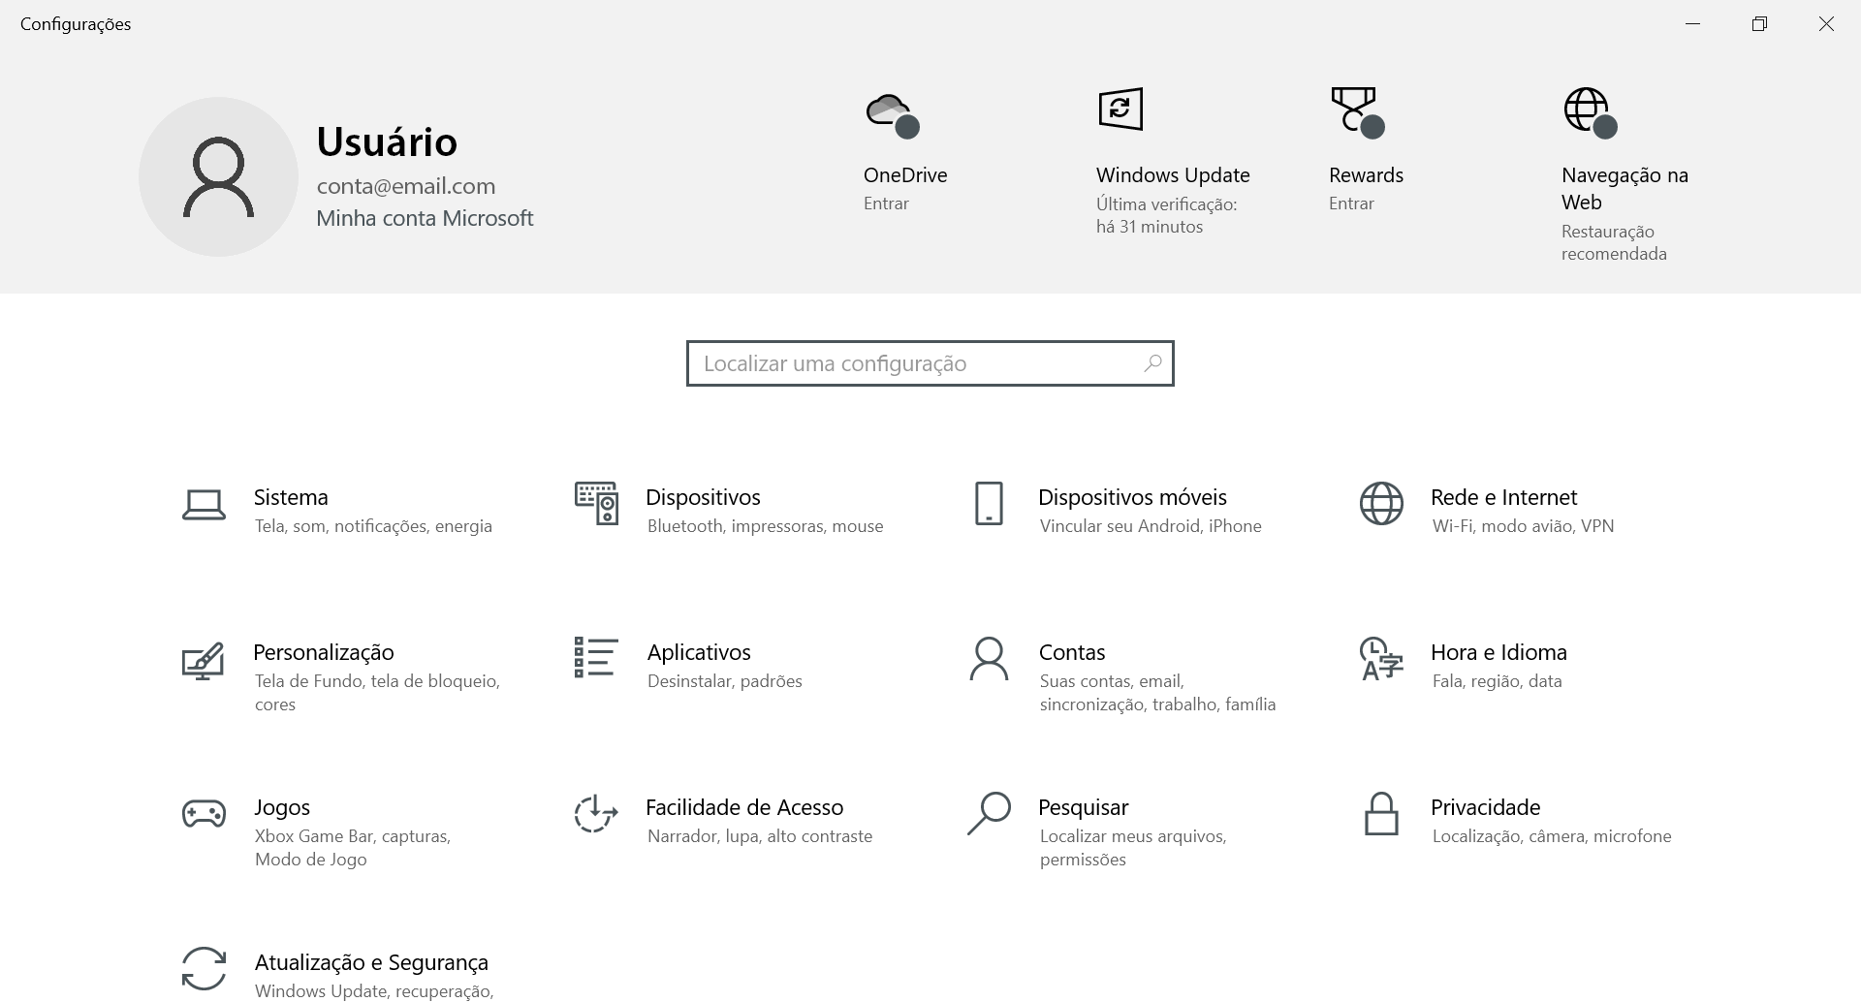Click the Windows Update title text

1173,175
